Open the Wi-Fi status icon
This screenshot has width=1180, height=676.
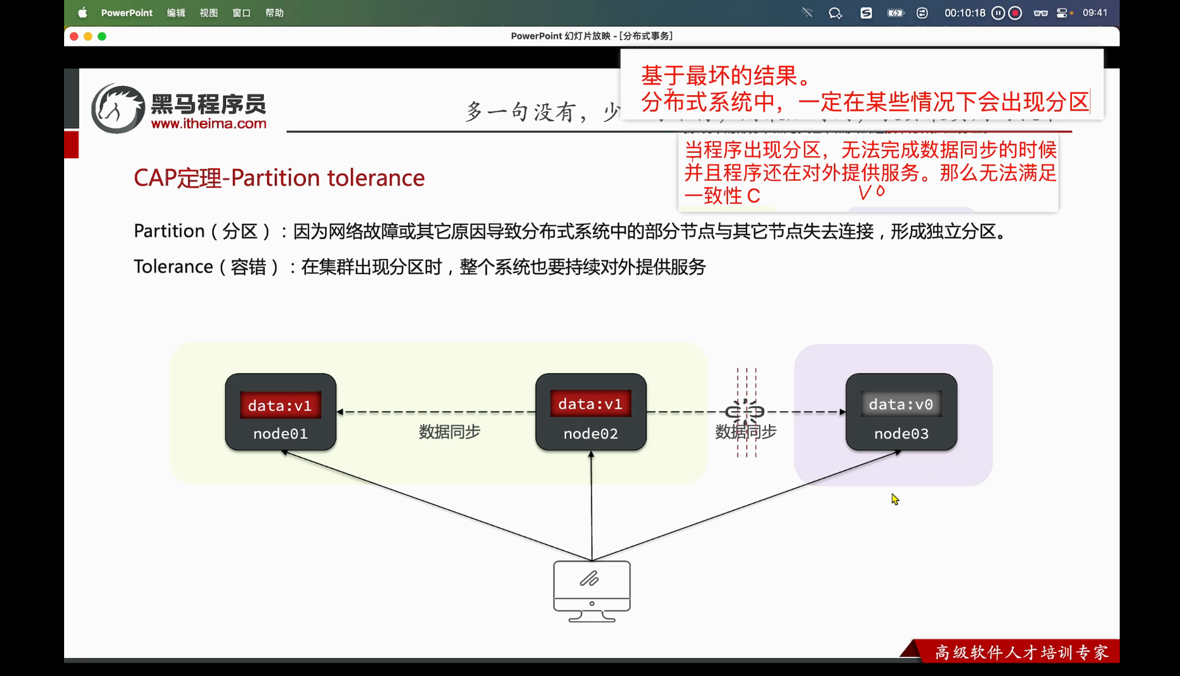(807, 13)
